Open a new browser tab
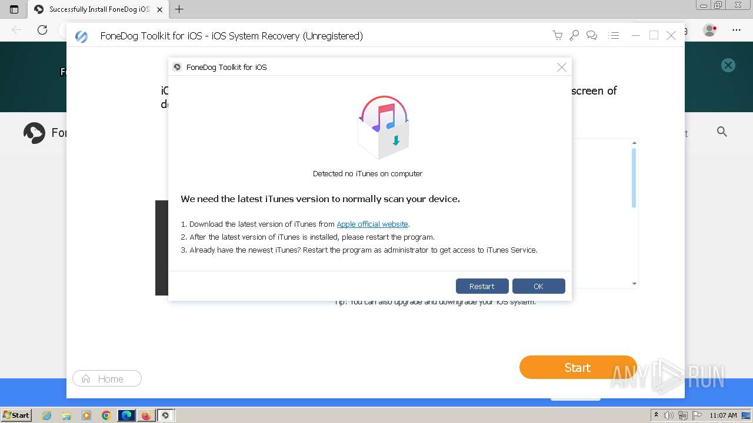Image resolution: width=753 pixels, height=423 pixels. click(179, 9)
